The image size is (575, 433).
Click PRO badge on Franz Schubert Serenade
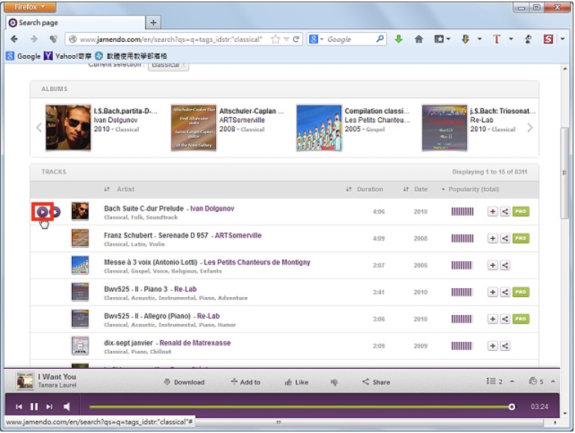520,238
